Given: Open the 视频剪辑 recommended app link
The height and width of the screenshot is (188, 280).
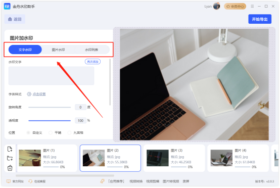Looking at the screenshot, I should click(x=153, y=181).
